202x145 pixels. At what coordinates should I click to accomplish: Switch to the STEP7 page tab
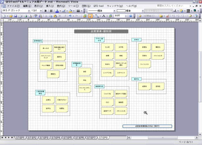(91, 138)
